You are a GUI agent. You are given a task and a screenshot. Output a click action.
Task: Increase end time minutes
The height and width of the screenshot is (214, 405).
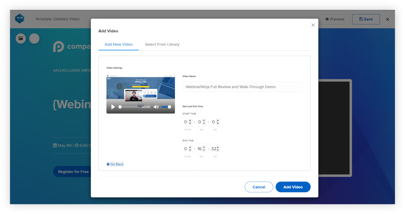pyautogui.click(x=204, y=147)
